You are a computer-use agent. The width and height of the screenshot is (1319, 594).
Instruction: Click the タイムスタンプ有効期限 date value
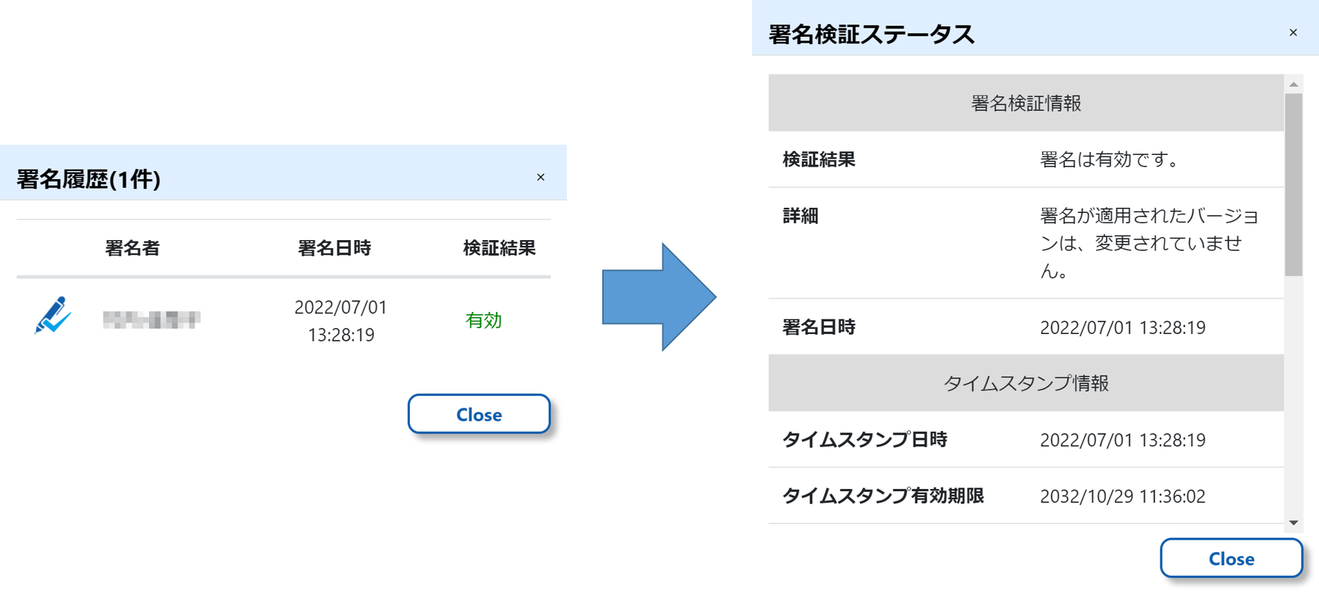pos(1122,496)
